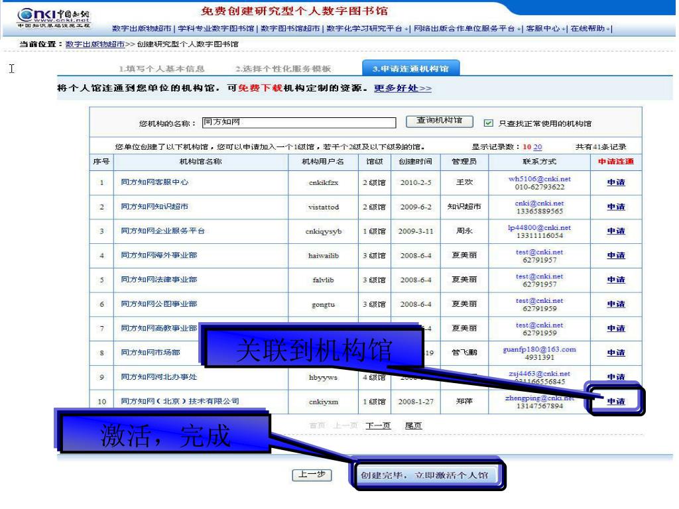679x509 pixels.
Task: Open 学科专业数字图书馆 in the top menu
Action: coord(216,28)
